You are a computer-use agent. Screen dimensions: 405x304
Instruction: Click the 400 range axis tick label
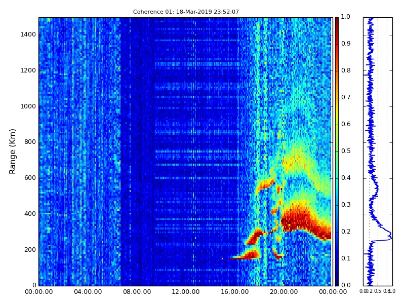(x=30, y=214)
